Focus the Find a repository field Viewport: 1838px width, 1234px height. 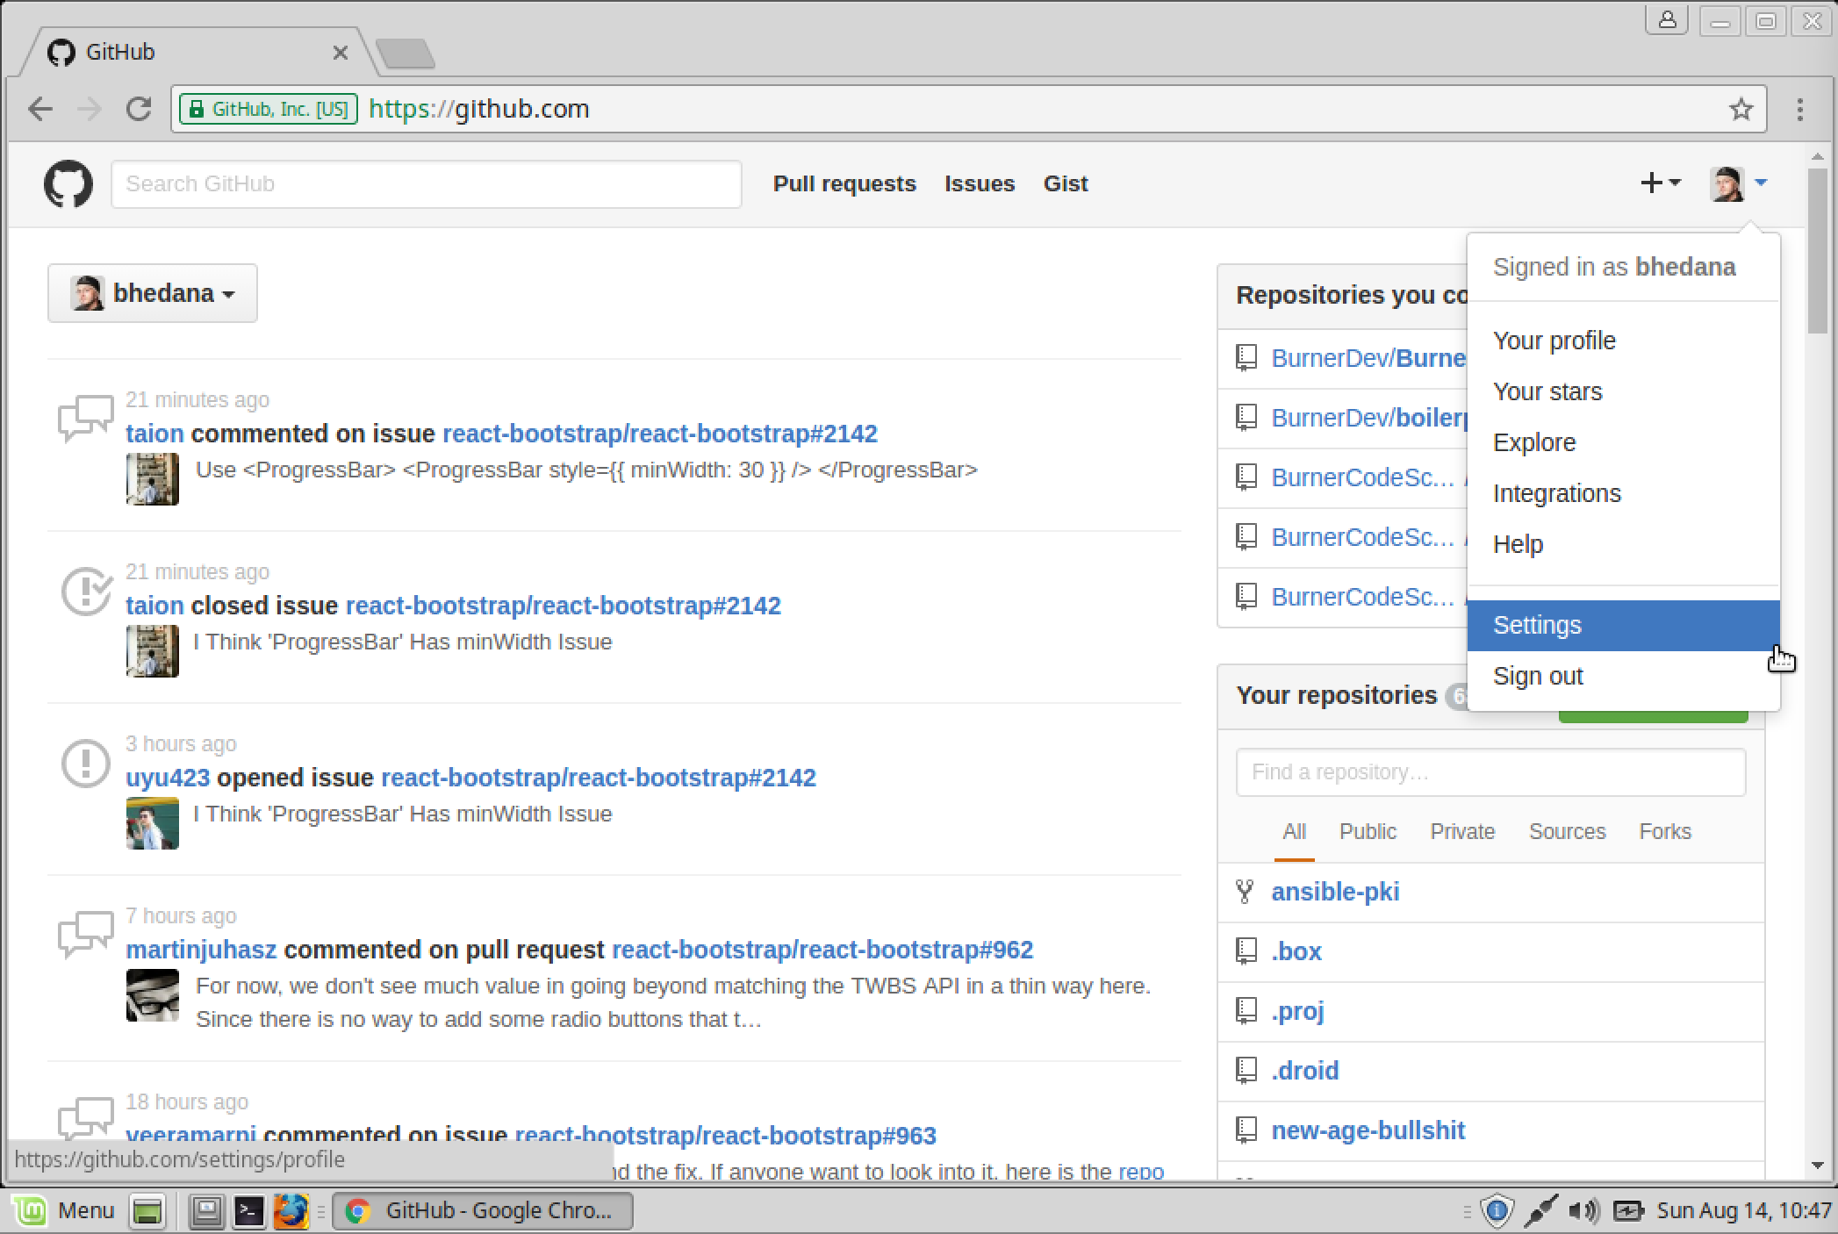(1490, 772)
